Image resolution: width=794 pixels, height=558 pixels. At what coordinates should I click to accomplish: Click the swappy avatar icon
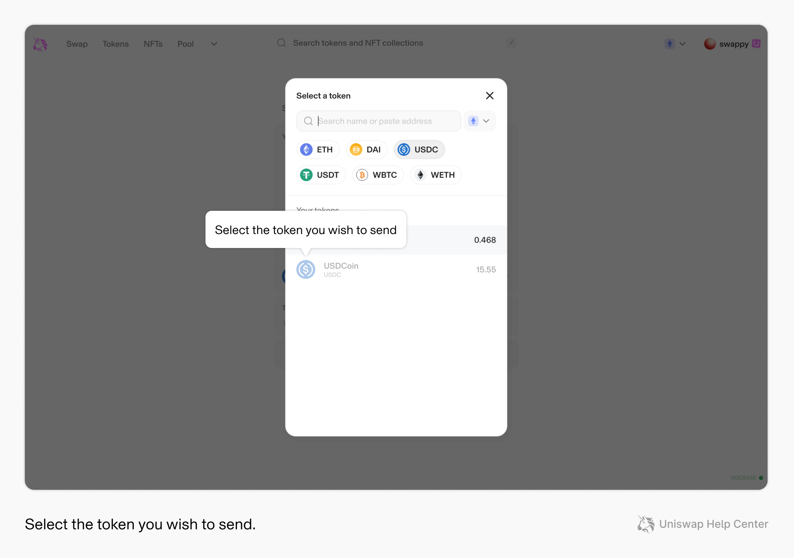(x=709, y=44)
